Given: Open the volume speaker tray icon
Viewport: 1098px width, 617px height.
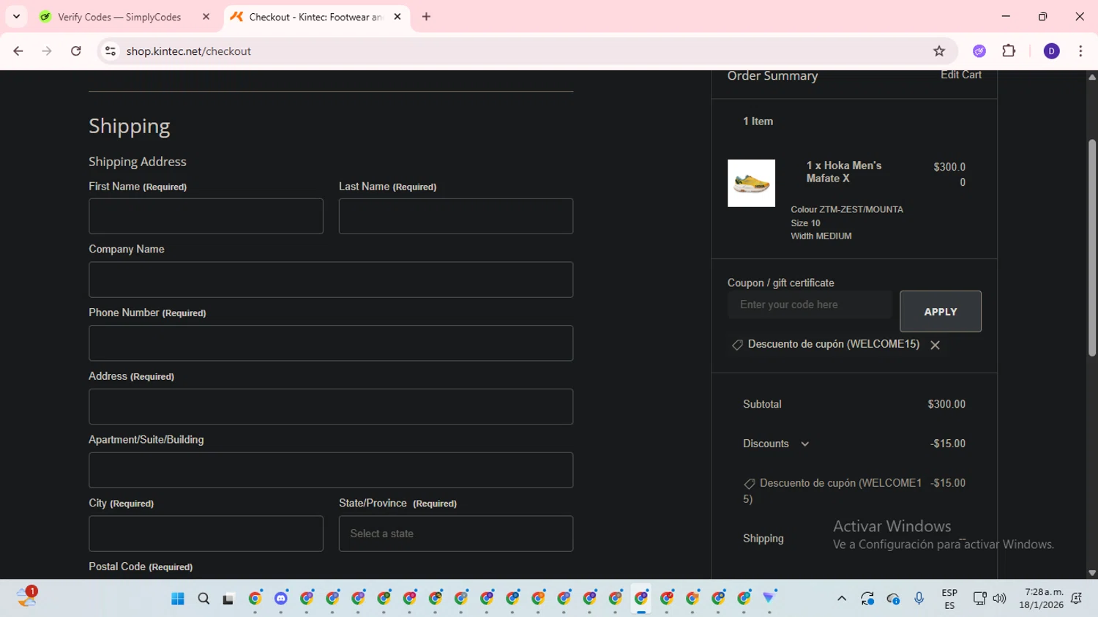Looking at the screenshot, I should pos(999,599).
